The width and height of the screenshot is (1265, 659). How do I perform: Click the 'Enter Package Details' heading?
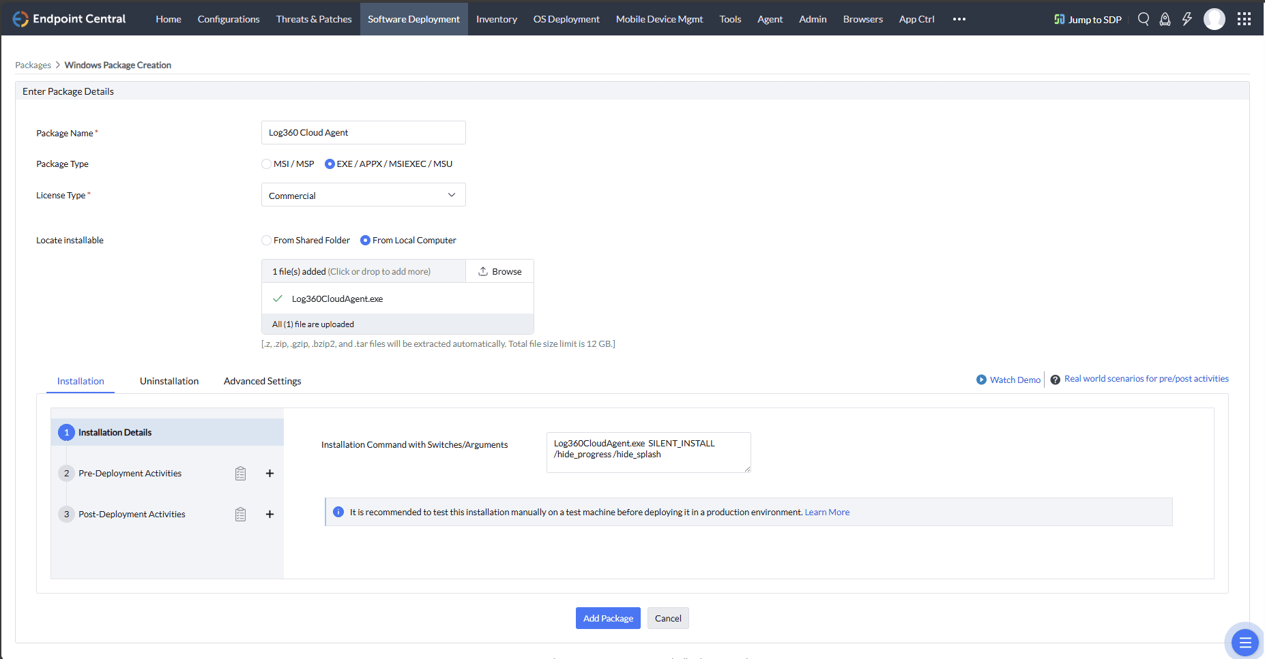pos(68,91)
